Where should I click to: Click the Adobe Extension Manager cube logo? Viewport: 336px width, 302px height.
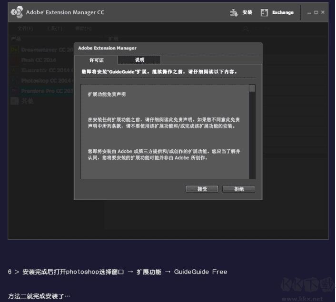[x=17, y=12]
